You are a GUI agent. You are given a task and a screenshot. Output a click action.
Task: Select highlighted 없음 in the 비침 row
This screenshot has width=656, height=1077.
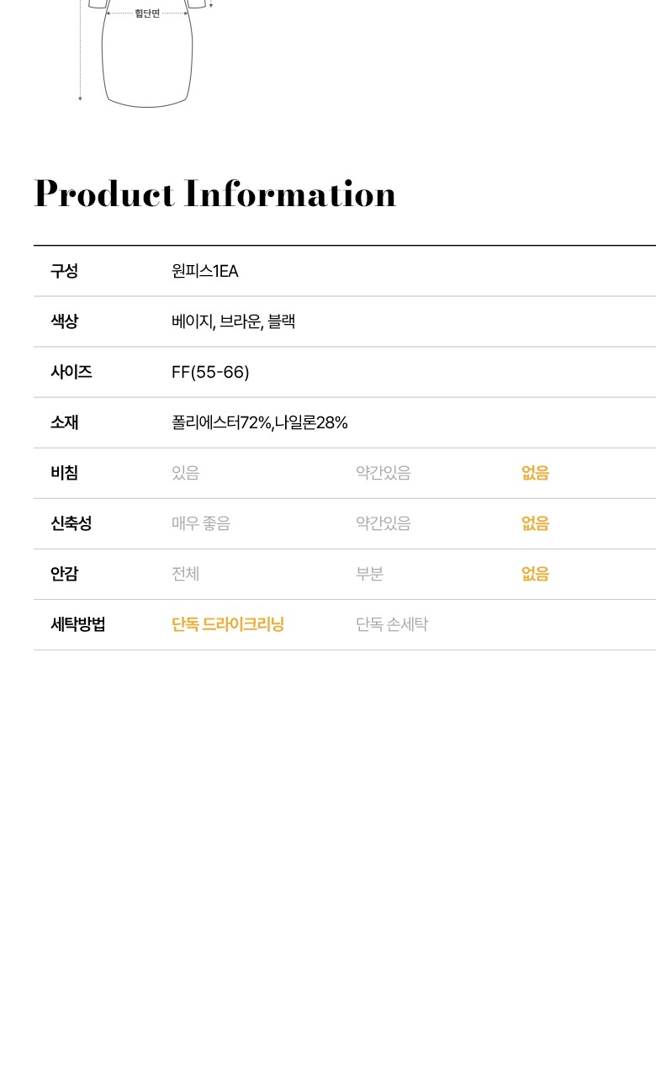pyautogui.click(x=535, y=473)
